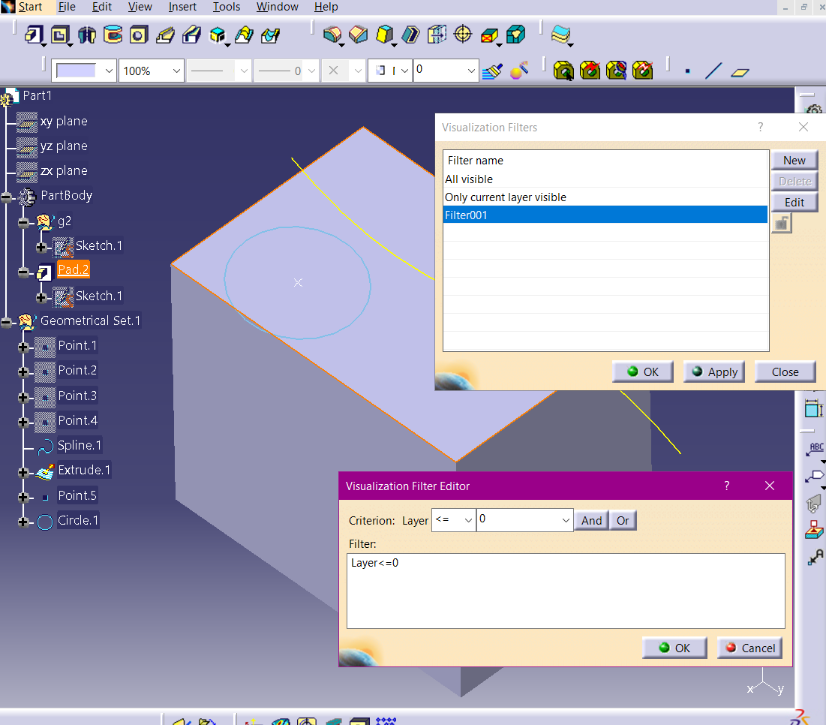Open the Tools menu
Viewport: 826px width, 725px height.
point(226,7)
